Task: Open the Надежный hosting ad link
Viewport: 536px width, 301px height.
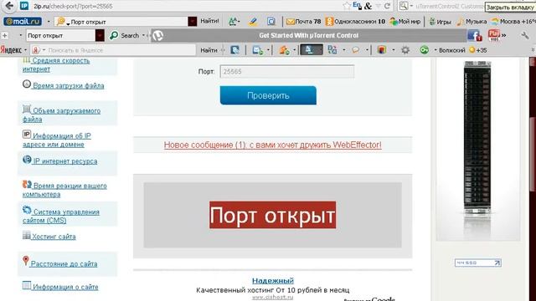Action: [273, 281]
